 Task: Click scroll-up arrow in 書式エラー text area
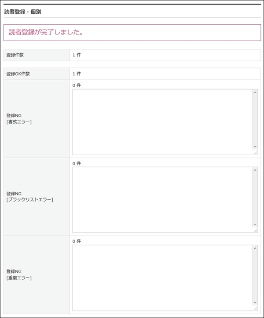pos(255,92)
